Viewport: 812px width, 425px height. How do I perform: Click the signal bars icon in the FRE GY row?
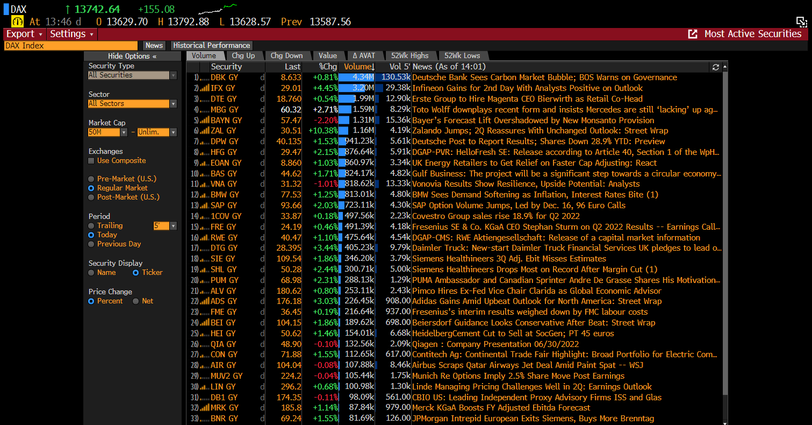(x=204, y=227)
